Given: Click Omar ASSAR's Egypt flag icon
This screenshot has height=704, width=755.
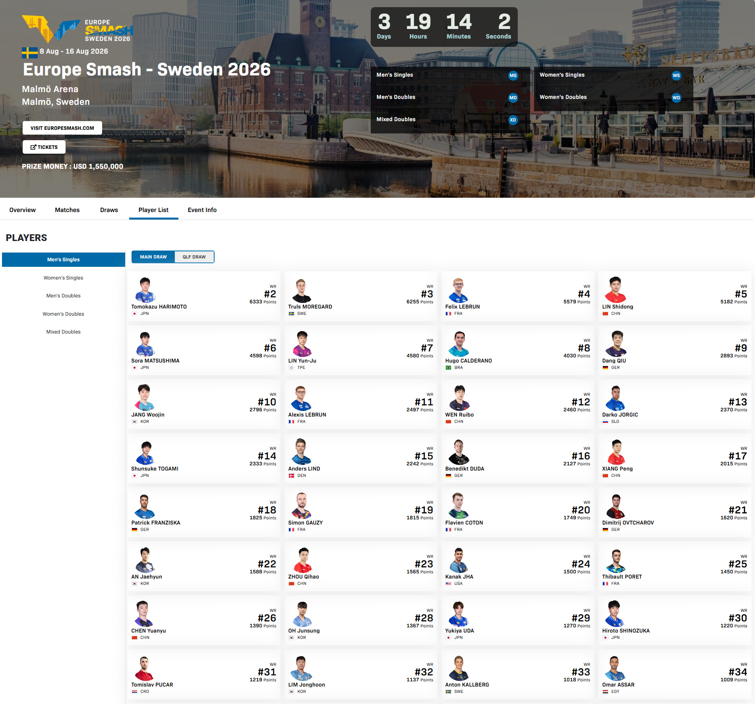Looking at the screenshot, I should click(x=606, y=692).
